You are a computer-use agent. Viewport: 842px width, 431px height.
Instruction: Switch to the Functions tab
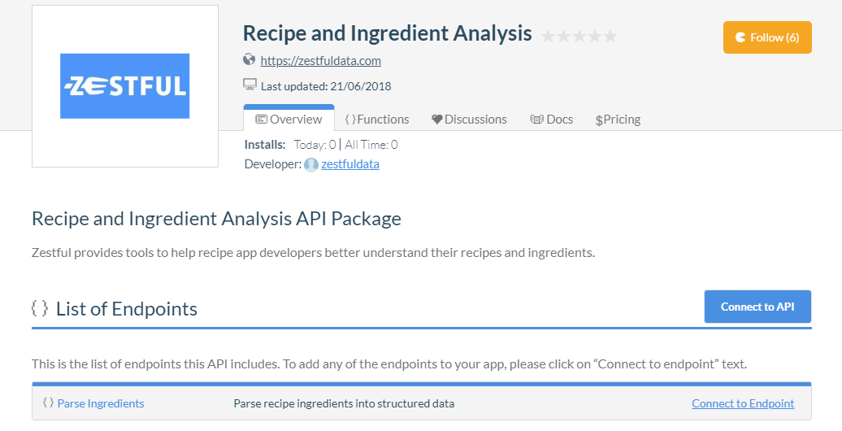[x=377, y=120]
